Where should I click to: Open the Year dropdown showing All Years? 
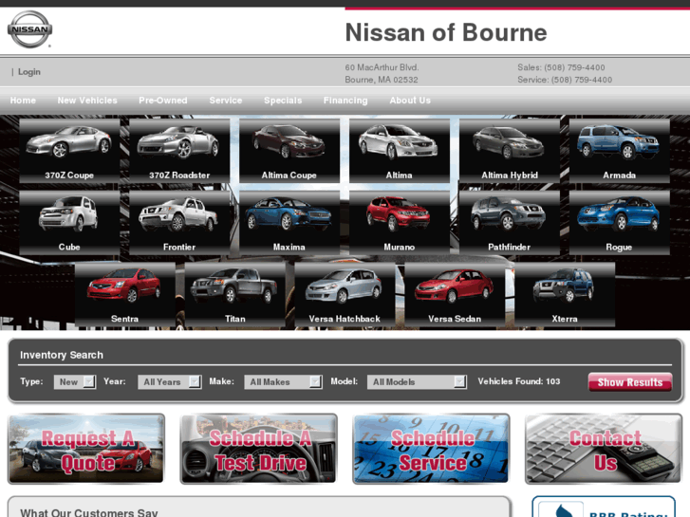[x=170, y=381]
